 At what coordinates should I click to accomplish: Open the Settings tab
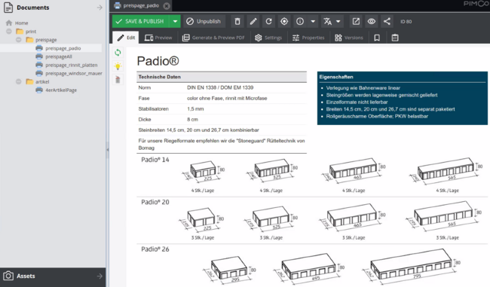coord(268,38)
